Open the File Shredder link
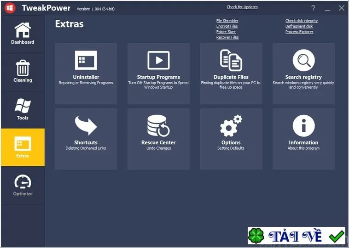 click(227, 21)
